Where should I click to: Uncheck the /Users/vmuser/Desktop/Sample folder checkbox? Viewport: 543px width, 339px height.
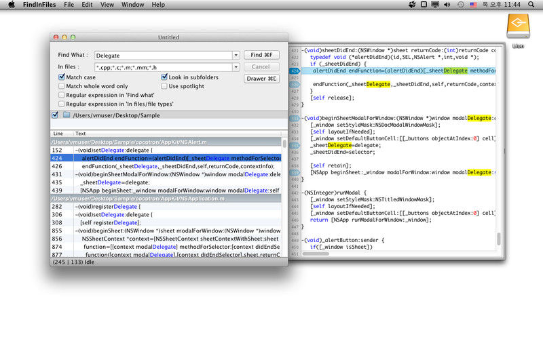(55, 115)
